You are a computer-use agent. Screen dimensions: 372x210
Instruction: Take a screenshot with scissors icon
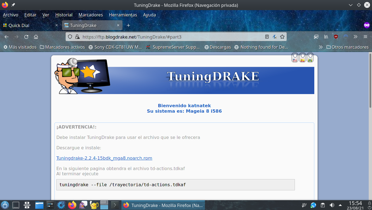click(316, 37)
